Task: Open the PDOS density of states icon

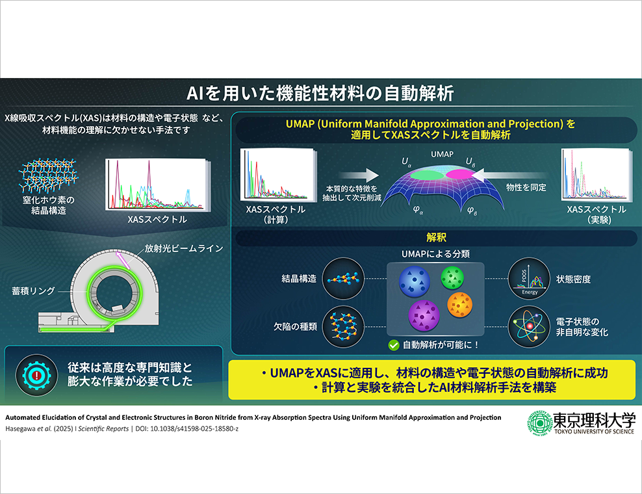Action: point(527,278)
